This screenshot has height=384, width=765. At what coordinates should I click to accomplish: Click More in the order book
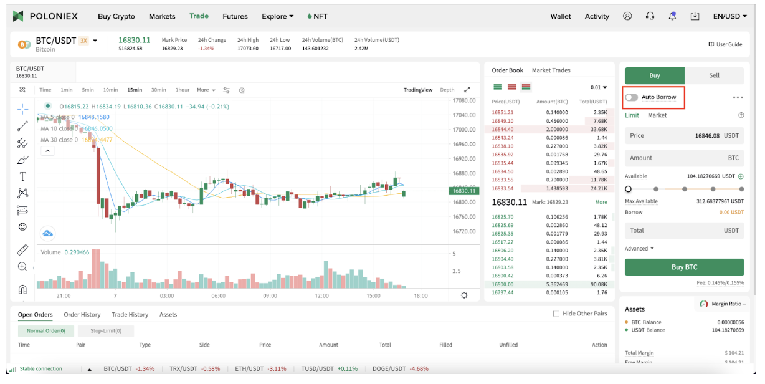[x=601, y=202]
